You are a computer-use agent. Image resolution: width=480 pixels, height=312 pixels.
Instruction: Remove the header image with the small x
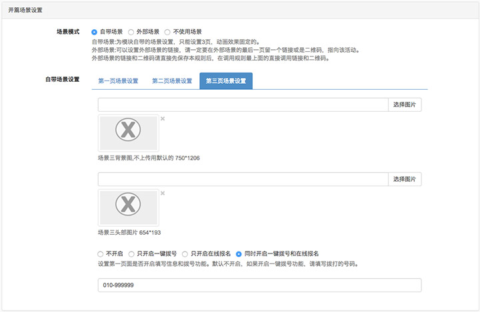(x=163, y=193)
